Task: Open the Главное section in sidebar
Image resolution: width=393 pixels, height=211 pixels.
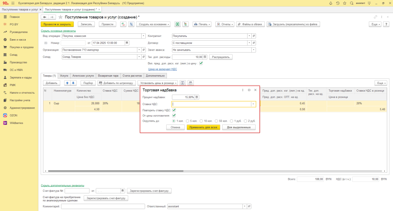Action: (x=15, y=17)
